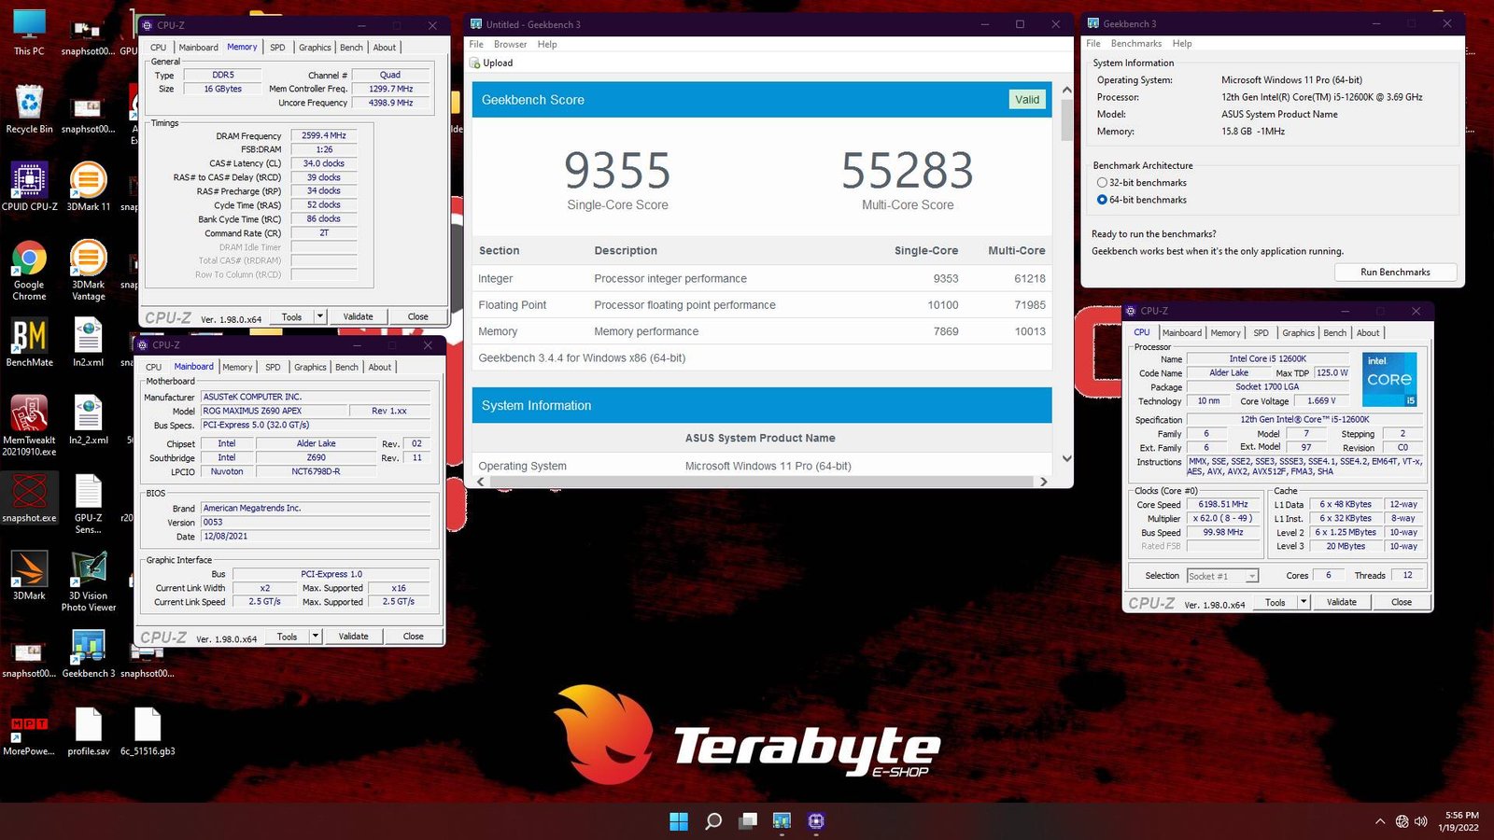1494x840 pixels.
Task: Select the 32-bit benchmarks option
Action: pos(1103,183)
